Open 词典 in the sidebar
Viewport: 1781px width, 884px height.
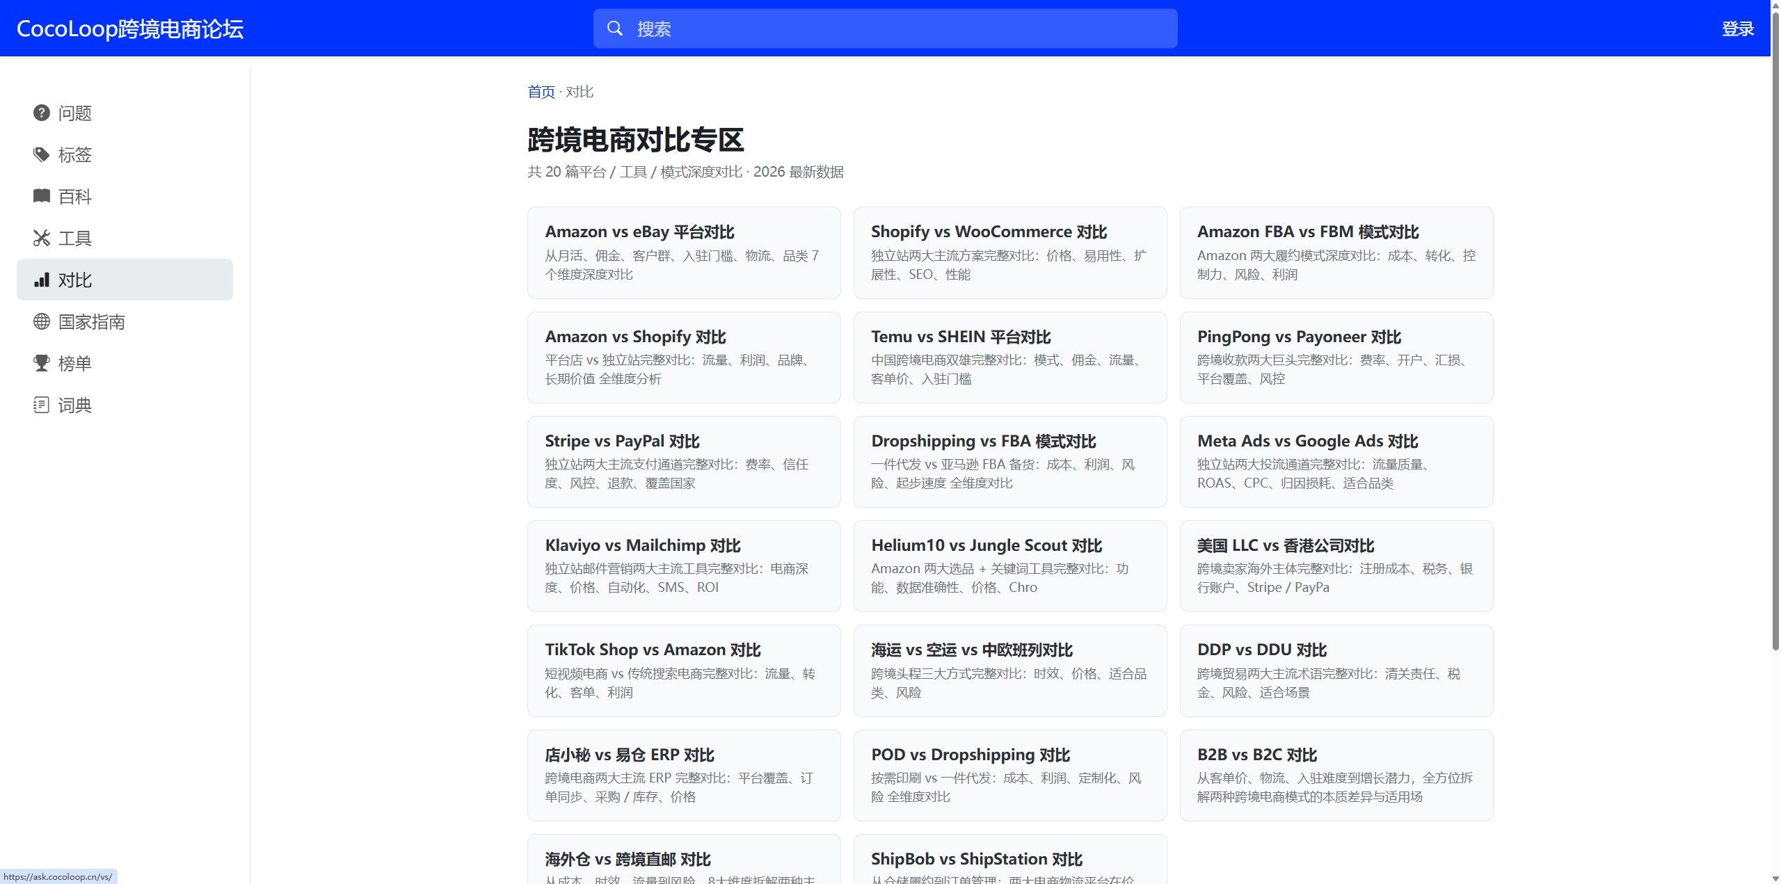pyautogui.click(x=125, y=405)
